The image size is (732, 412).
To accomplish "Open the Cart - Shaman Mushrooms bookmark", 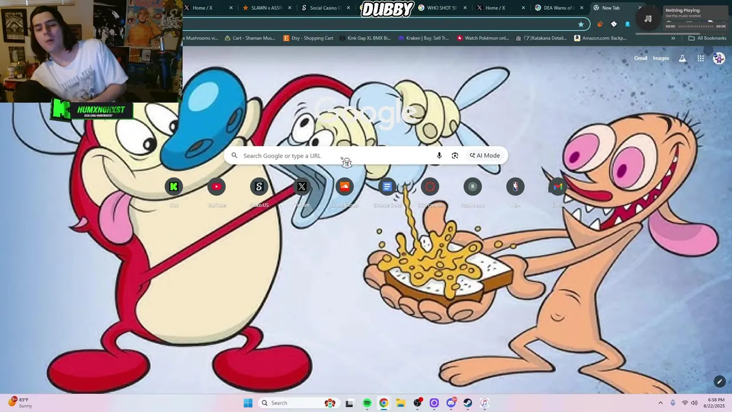I will pos(250,38).
